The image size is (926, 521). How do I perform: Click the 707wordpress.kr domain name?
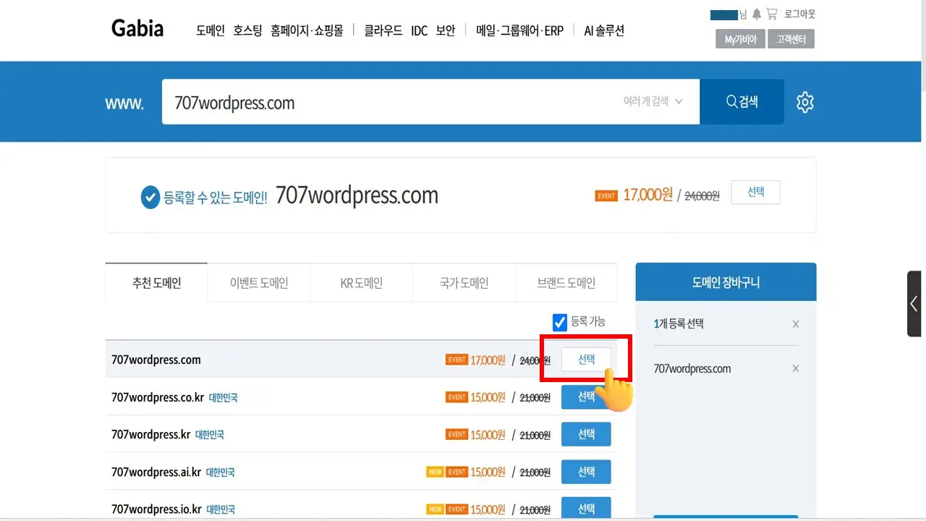[150, 435]
